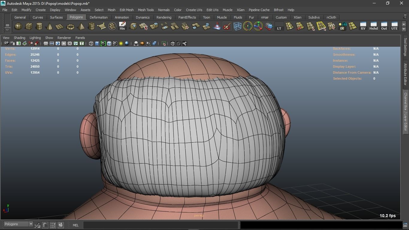This screenshot has width=409, height=230.
Task: Create a polygon cone from the shelf
Action: click(x=49, y=26)
